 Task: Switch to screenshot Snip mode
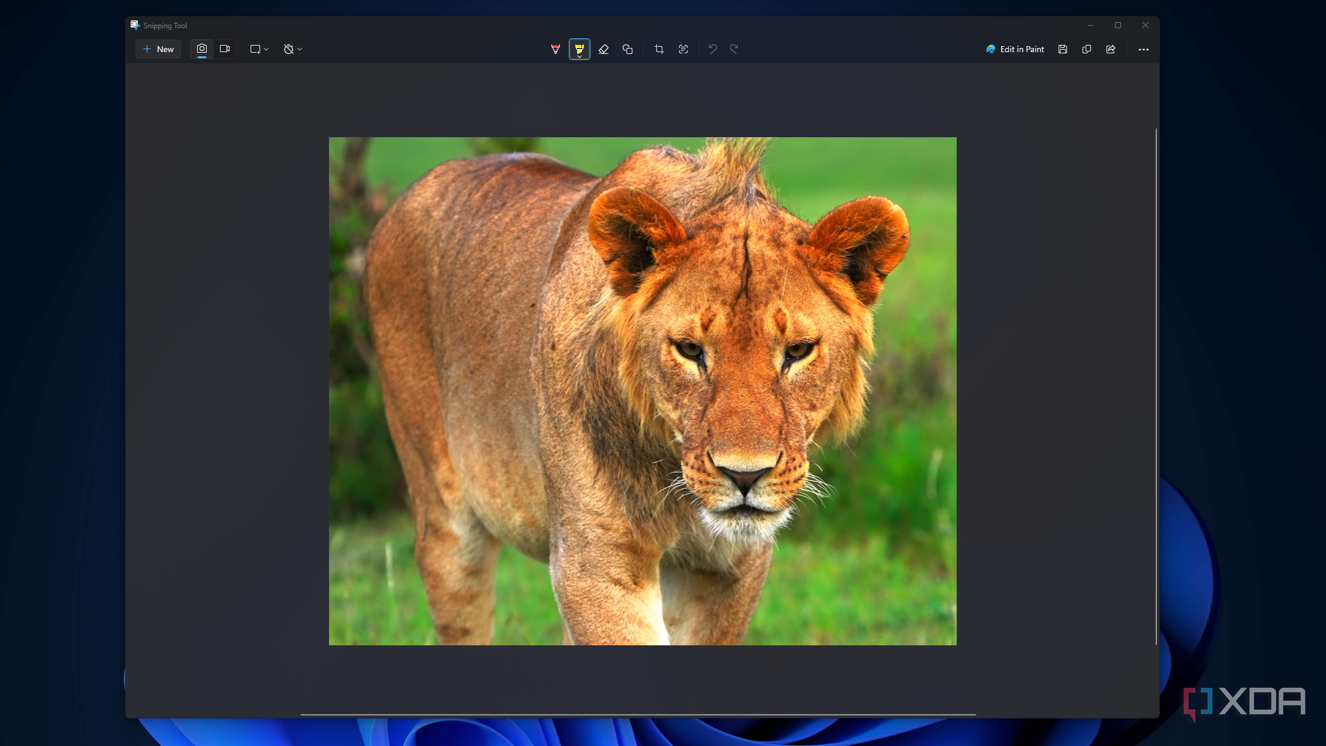click(x=202, y=49)
